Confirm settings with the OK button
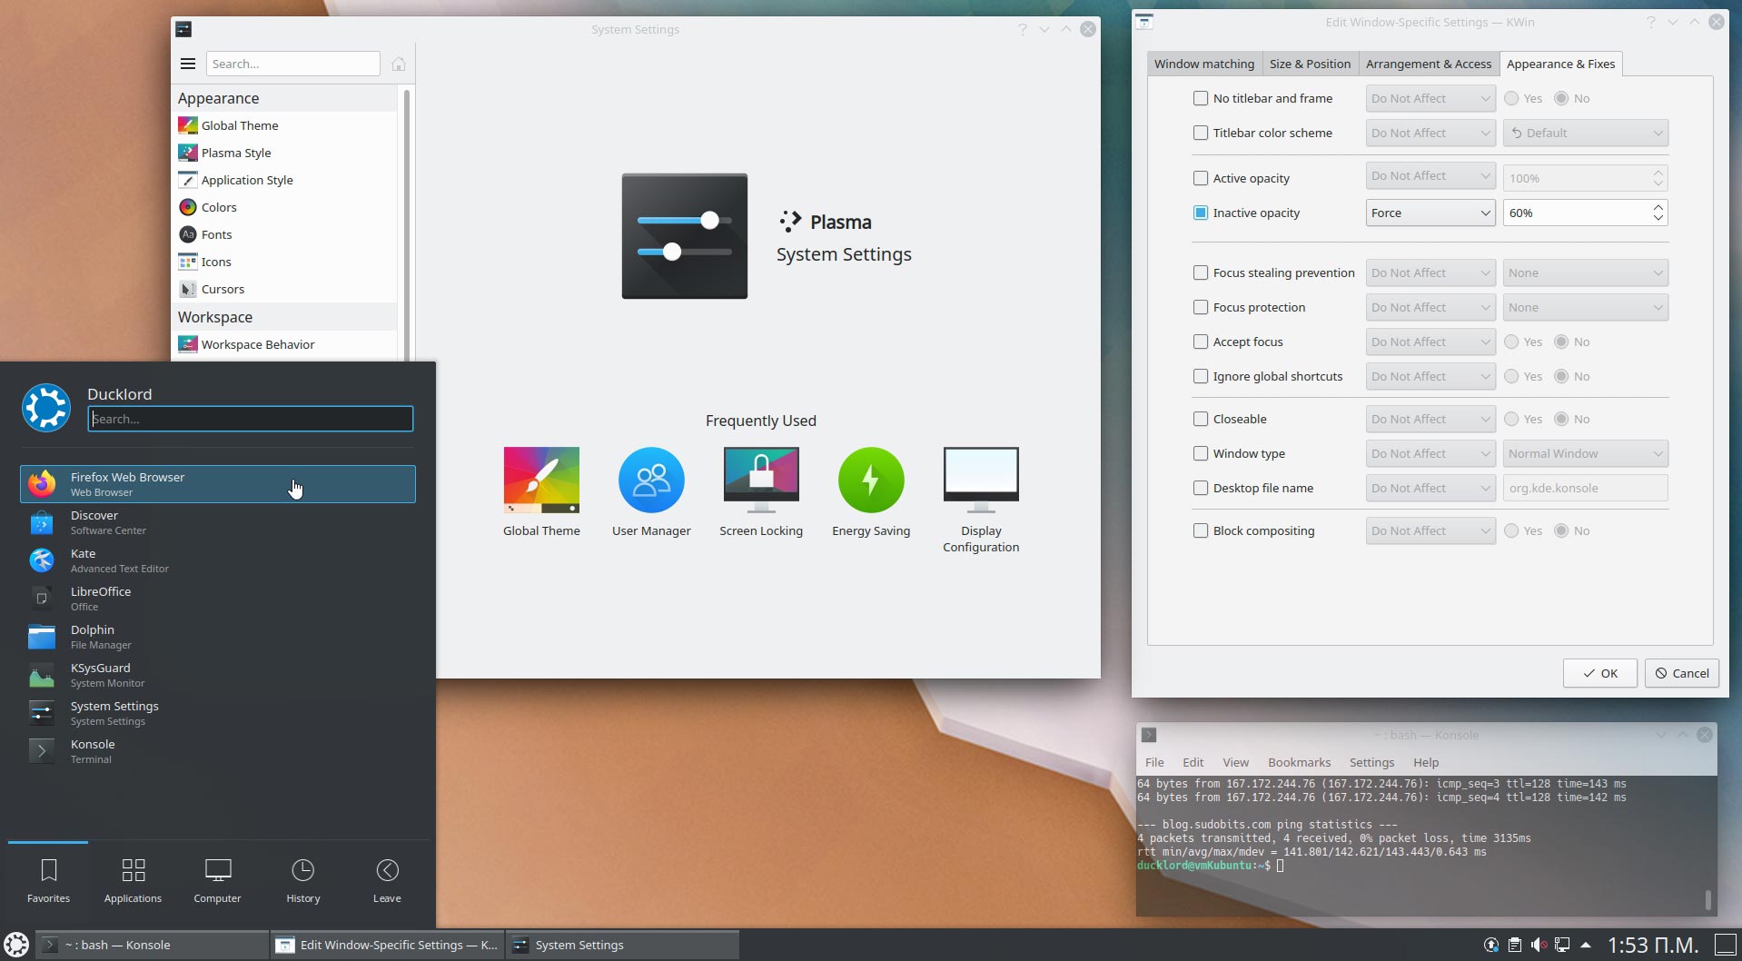The image size is (1742, 961). 1598,673
